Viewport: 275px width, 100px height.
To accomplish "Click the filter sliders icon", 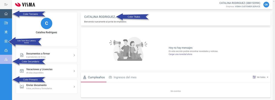I will coord(254,77).
